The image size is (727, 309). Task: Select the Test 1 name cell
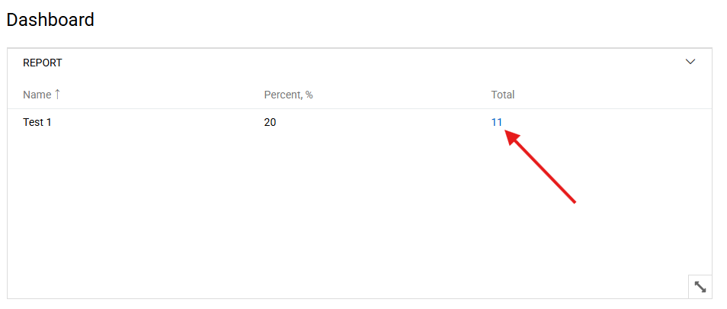[x=37, y=122]
